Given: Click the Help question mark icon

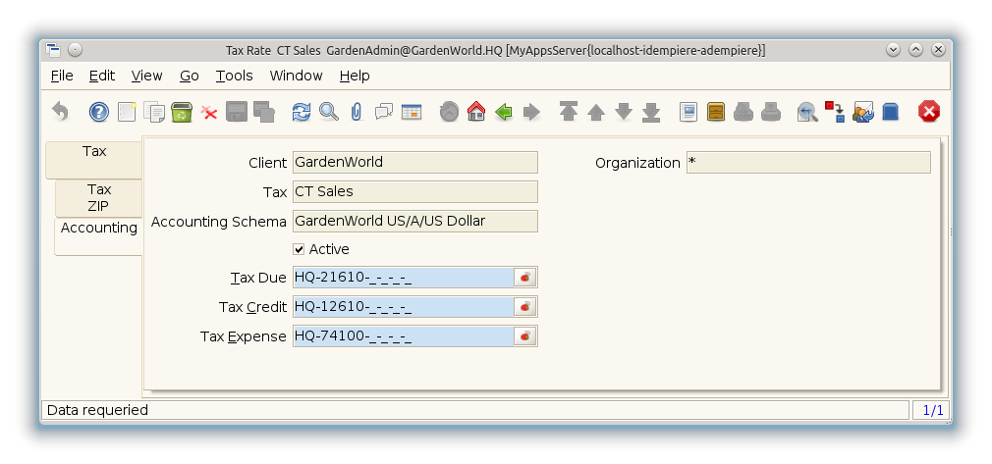Looking at the screenshot, I should click(98, 112).
